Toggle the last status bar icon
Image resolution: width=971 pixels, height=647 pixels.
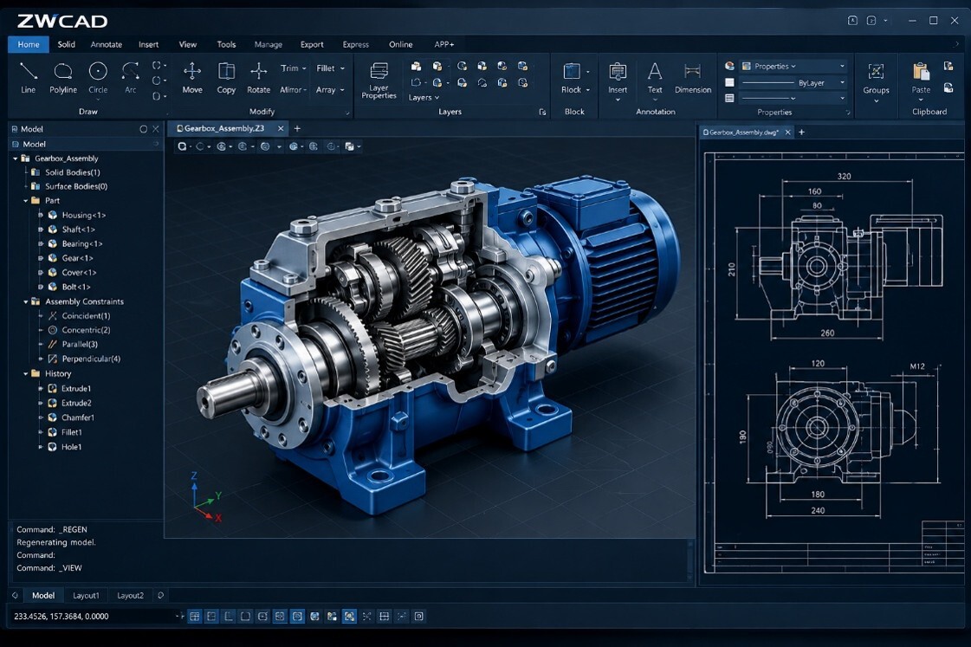pos(418,616)
